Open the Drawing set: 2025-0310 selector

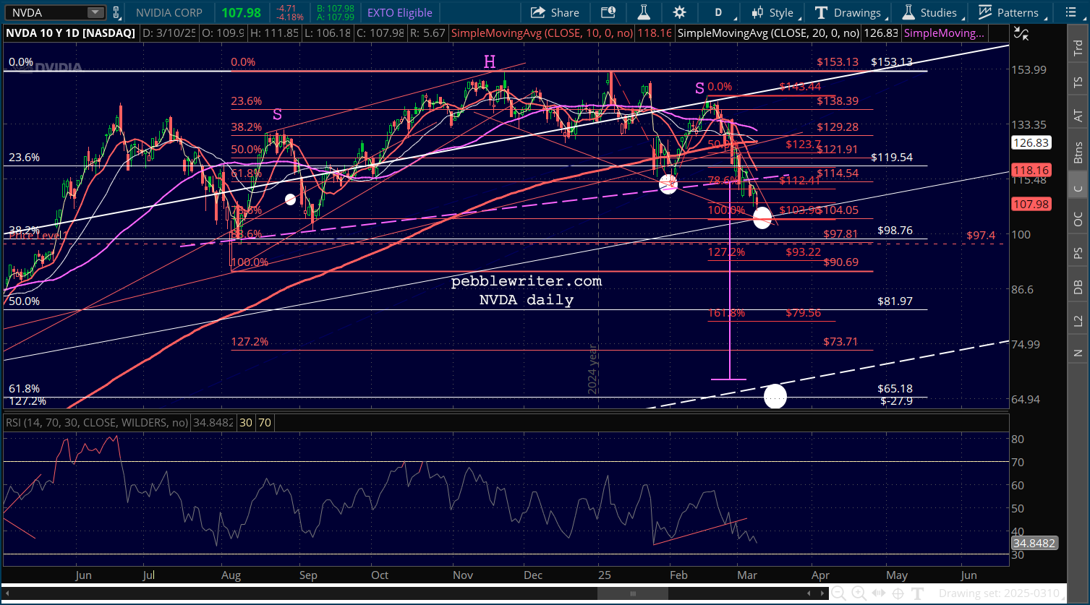point(1003,594)
